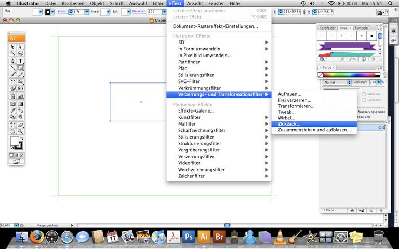
Task: Click the color spectrum bar in Farbe panel
Action: coord(349,75)
